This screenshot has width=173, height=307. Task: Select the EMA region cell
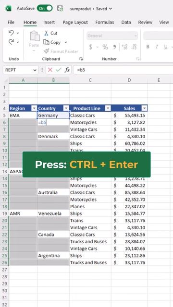[23, 115]
